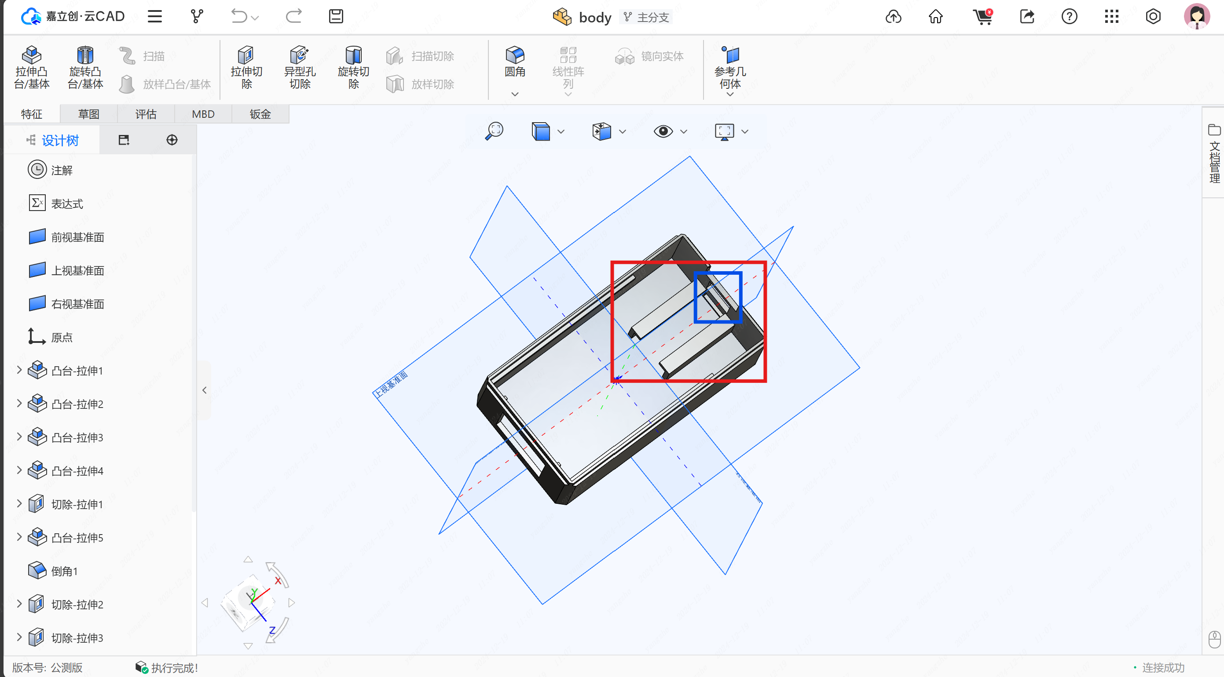Screen dimensions: 1224x677
Task: Click the Extrude Cut (拉伸切除) tool
Action: [246, 67]
